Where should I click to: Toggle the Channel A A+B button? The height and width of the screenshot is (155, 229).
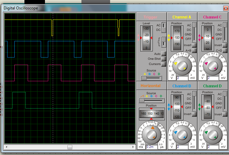tap(194, 50)
